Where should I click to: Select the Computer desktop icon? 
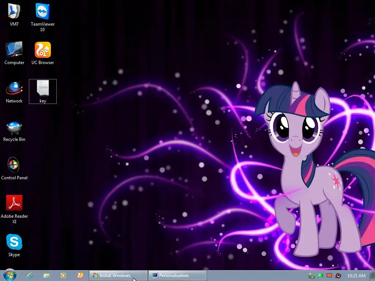[x=14, y=53]
